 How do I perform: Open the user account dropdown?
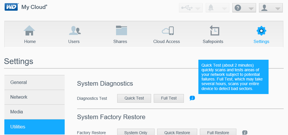coord(271,8)
